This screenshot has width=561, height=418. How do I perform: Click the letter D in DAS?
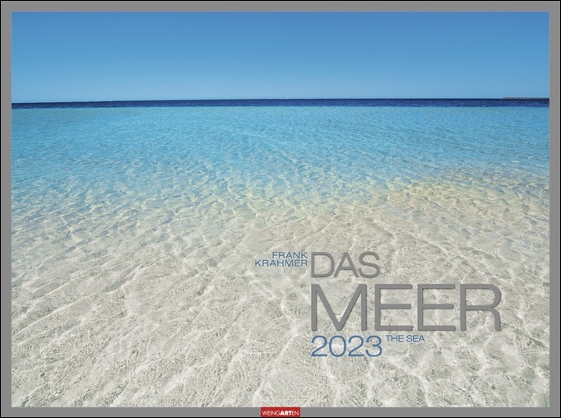pos(324,264)
